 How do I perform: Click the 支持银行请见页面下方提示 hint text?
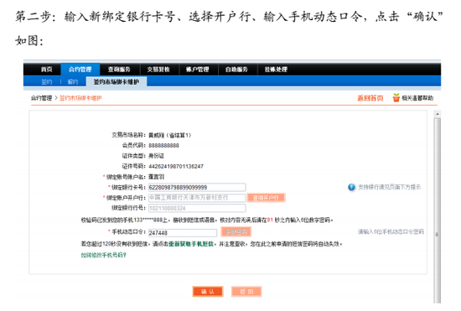click(x=389, y=187)
